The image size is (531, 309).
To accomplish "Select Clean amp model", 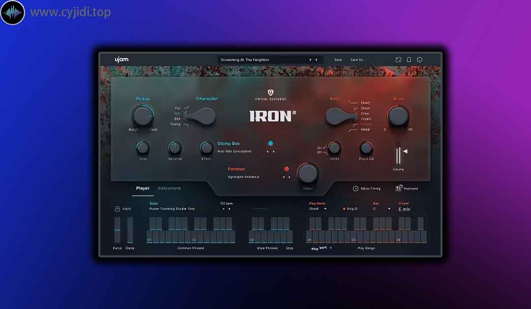I will click(x=365, y=108).
